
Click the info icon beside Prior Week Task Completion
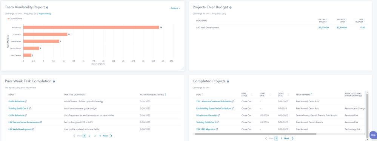coord(54,81)
